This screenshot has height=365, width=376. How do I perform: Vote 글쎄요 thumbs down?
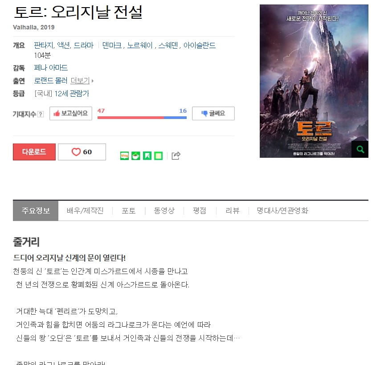[x=213, y=114]
